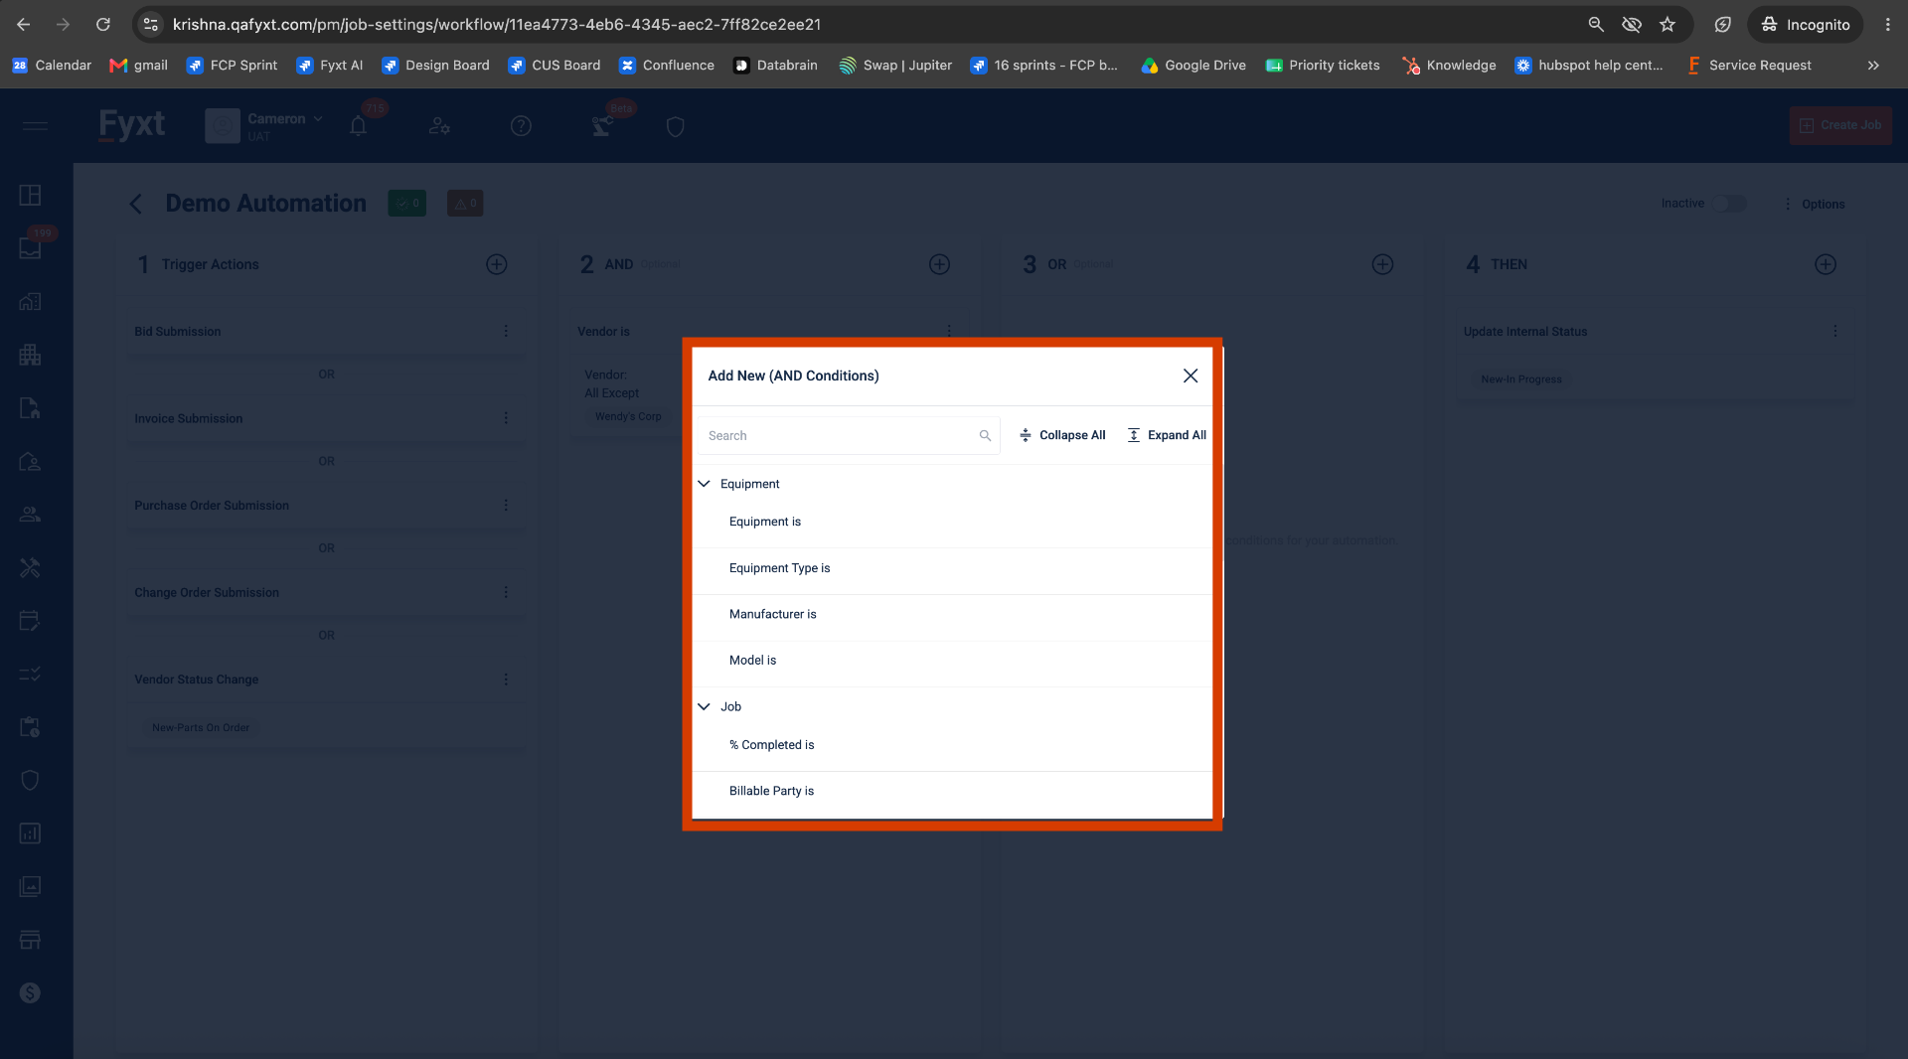
Task: Go back with the arrow beside Demo Automation
Action: point(136,204)
